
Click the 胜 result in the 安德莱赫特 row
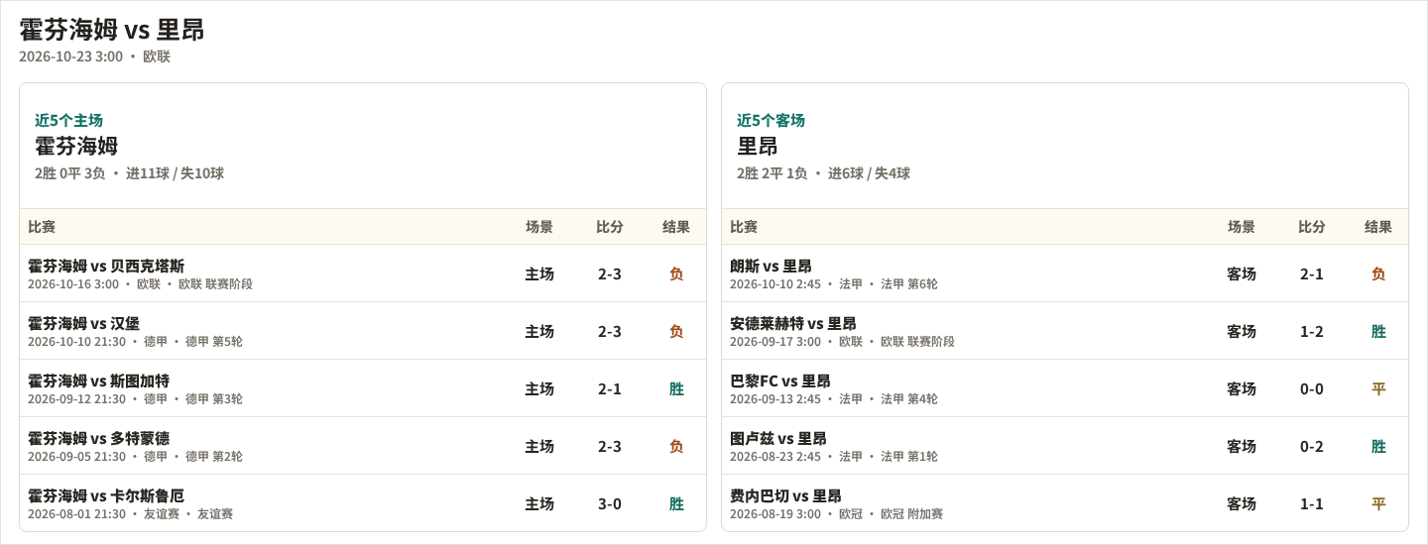point(1378,331)
